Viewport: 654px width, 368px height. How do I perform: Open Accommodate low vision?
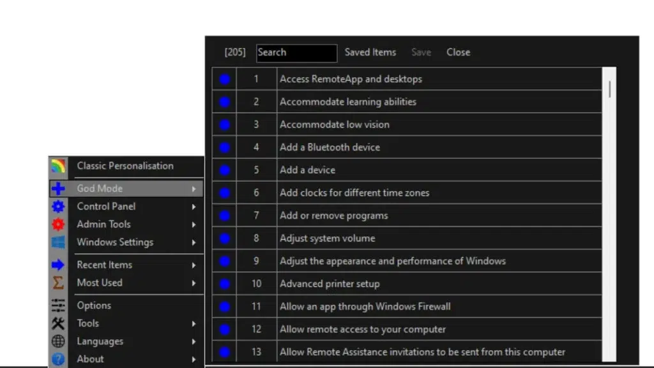click(x=335, y=124)
